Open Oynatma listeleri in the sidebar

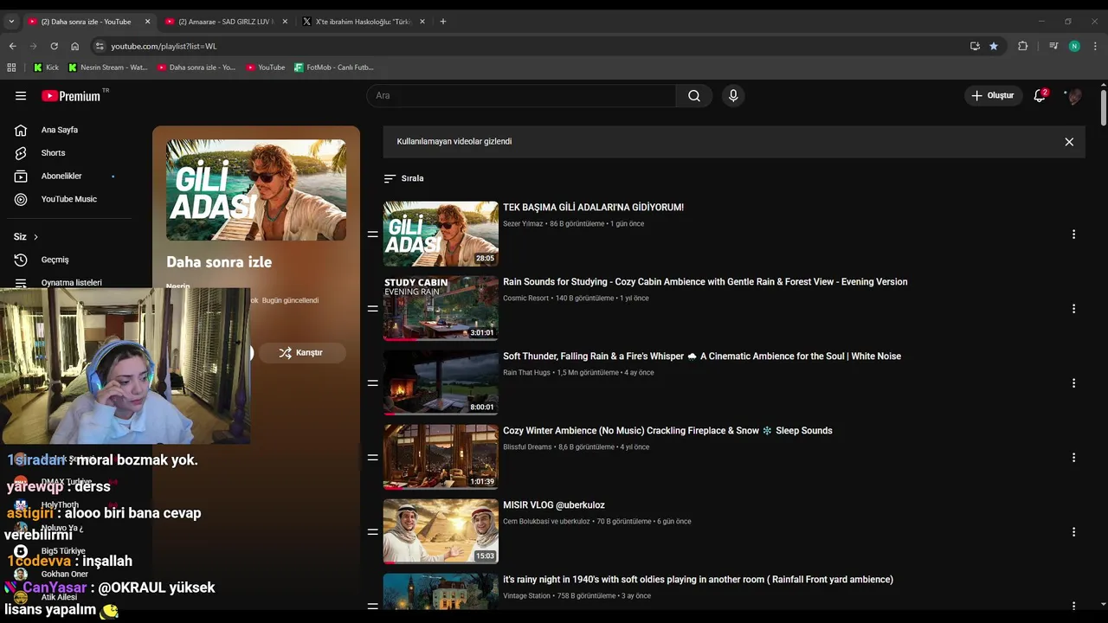pyautogui.click(x=71, y=282)
